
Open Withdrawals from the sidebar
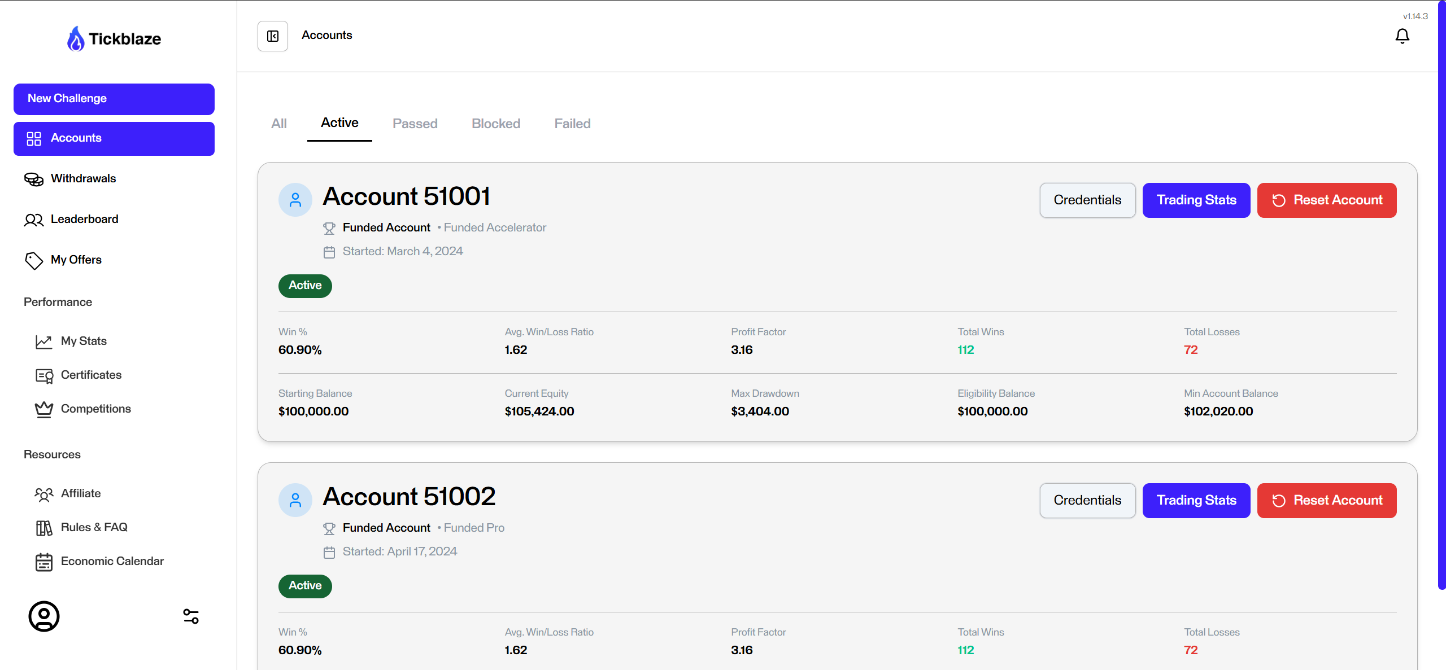click(83, 179)
